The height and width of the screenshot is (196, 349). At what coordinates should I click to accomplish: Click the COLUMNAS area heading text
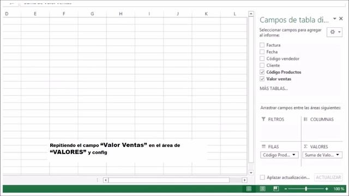[x=322, y=119]
